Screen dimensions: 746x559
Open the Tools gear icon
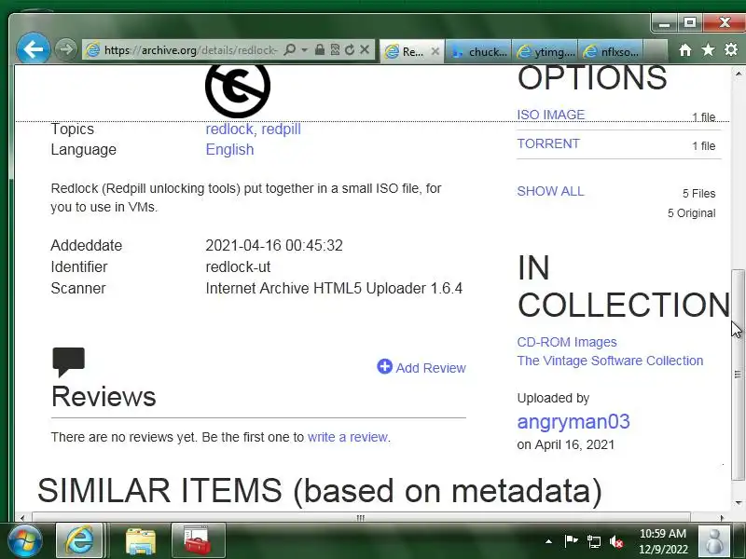731,49
